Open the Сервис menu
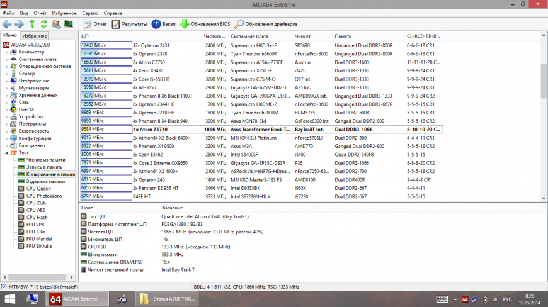 point(90,13)
